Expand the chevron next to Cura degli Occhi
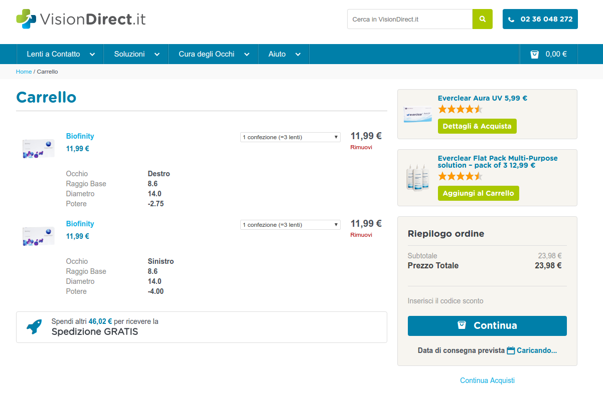 pyautogui.click(x=246, y=55)
